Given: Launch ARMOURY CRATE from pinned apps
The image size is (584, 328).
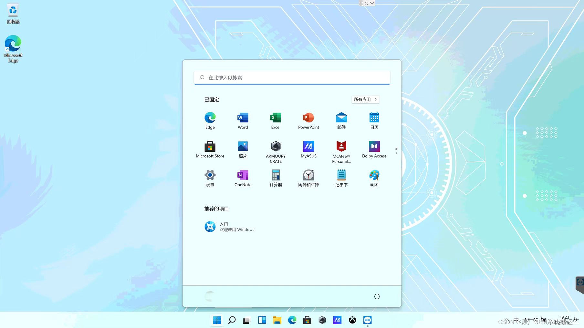Looking at the screenshot, I should pos(276,152).
